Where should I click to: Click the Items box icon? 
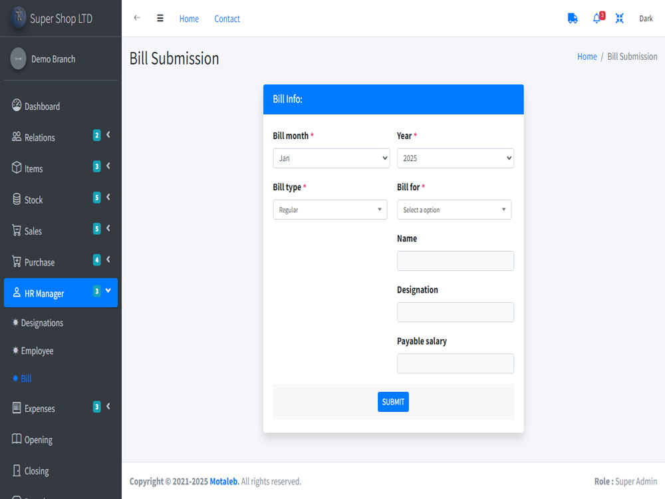(x=17, y=168)
